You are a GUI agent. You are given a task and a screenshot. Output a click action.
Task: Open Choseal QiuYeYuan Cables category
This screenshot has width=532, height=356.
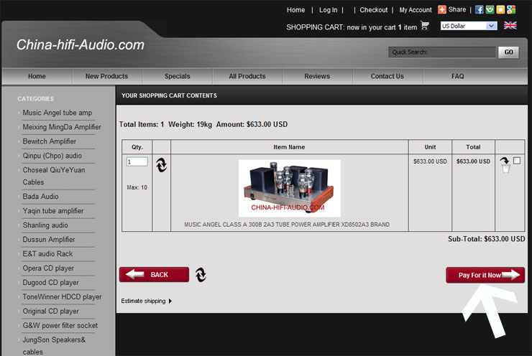(54, 176)
